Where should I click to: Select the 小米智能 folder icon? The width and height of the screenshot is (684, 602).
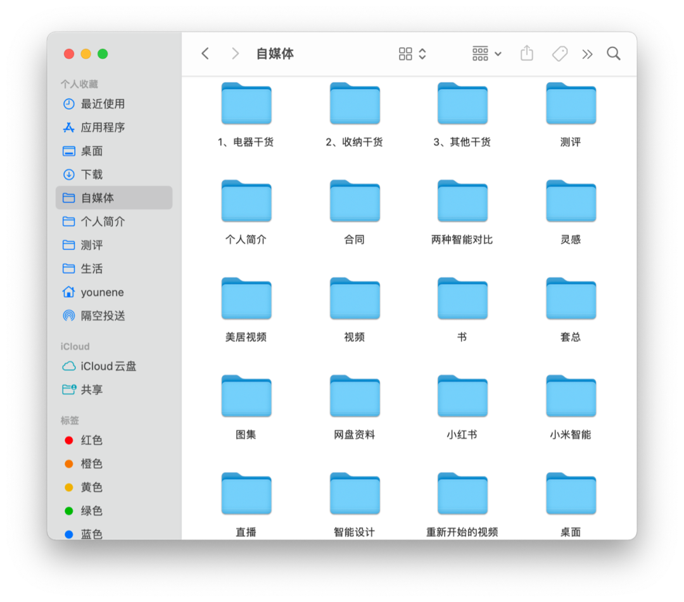(571, 396)
